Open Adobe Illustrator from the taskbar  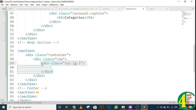pyautogui.click(x=102, y=107)
